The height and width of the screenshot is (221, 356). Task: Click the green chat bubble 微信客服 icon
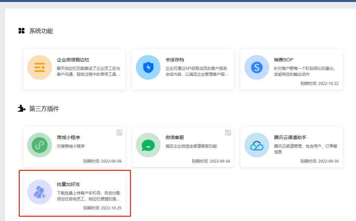point(148,145)
